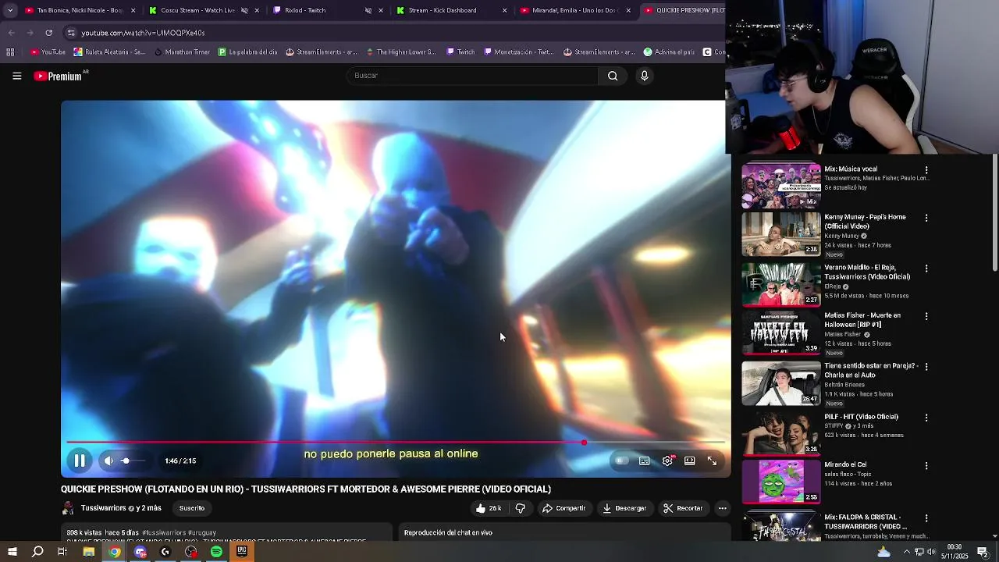Mute the video volume speaker

pyautogui.click(x=108, y=461)
